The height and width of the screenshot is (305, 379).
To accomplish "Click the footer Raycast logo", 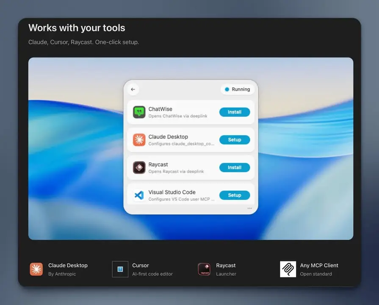I will 204,269.
